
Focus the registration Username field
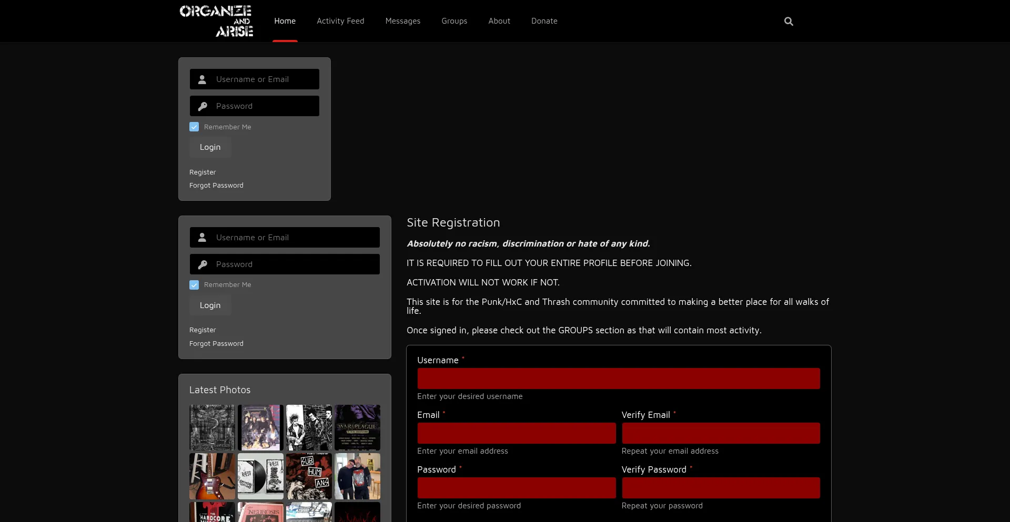[618, 378]
